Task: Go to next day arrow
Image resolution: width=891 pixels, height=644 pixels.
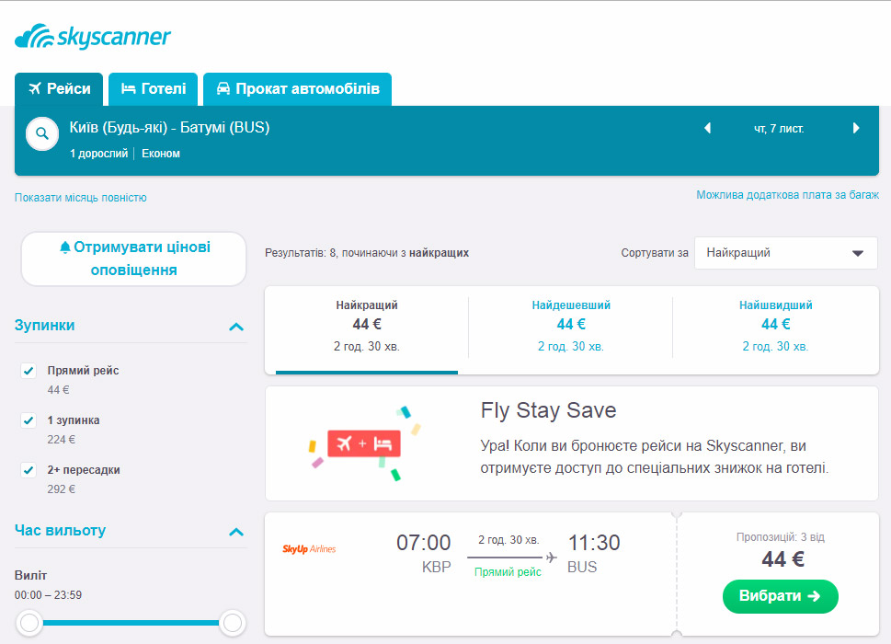Action: 856,129
